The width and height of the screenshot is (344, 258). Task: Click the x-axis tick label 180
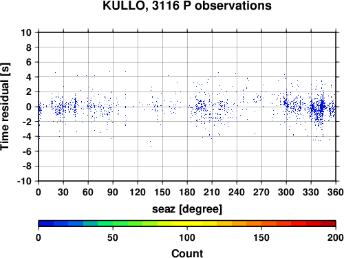187,192
